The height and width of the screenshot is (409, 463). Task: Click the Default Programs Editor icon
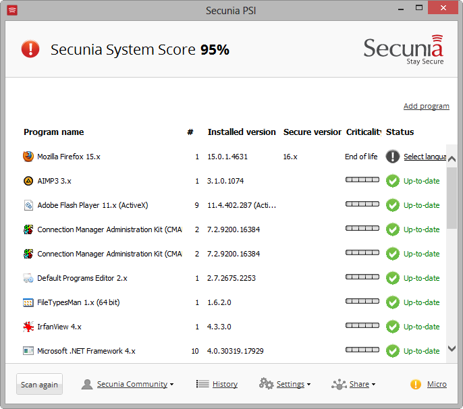click(x=28, y=278)
